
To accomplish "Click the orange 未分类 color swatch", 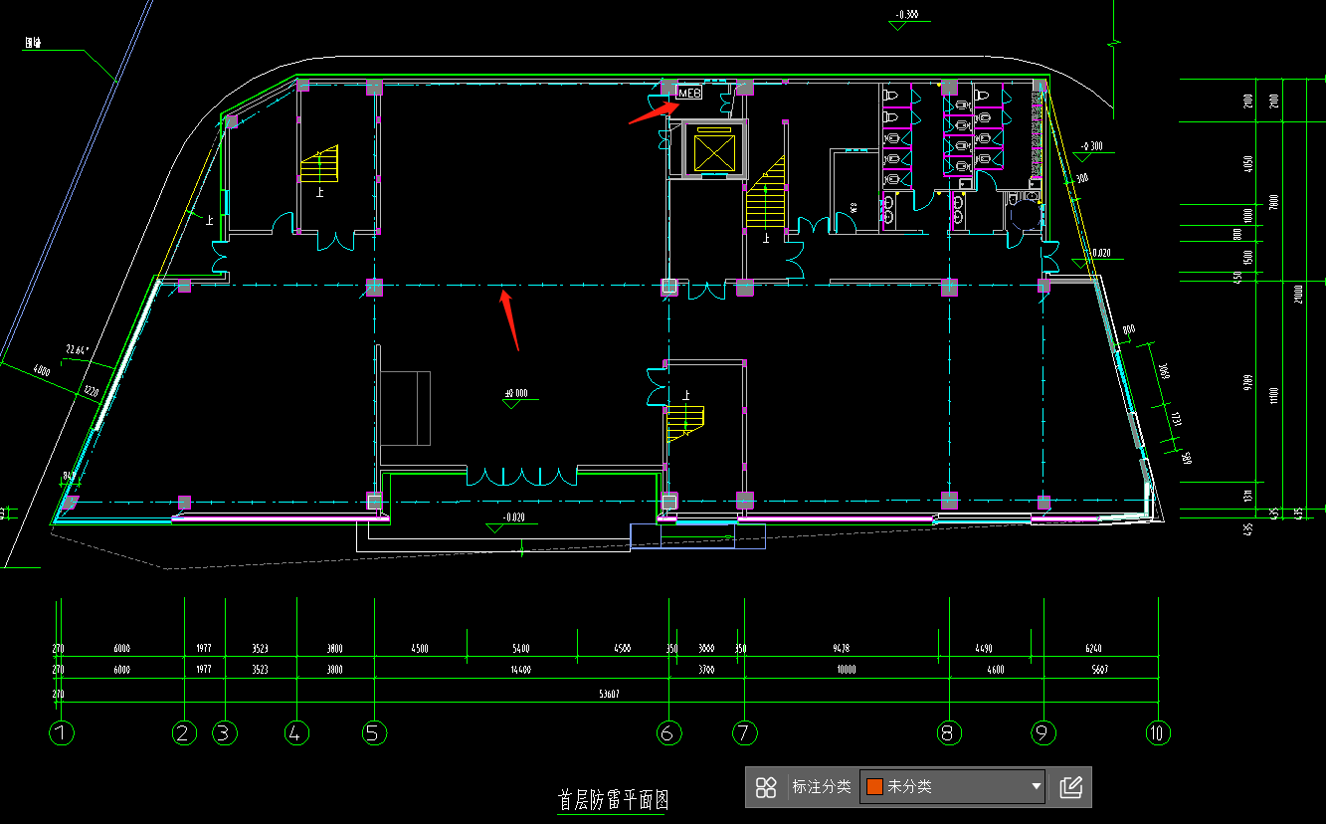I will click(x=875, y=786).
